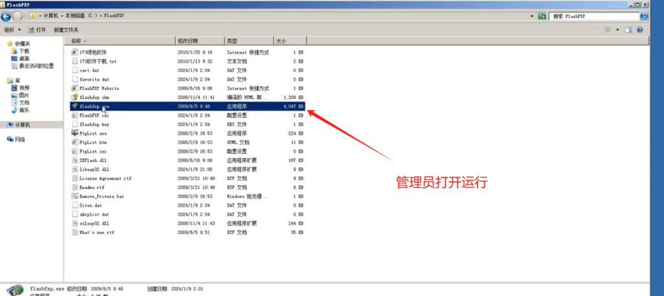Click the 4,047 KB size cell
664x296 pixels.
(294, 107)
